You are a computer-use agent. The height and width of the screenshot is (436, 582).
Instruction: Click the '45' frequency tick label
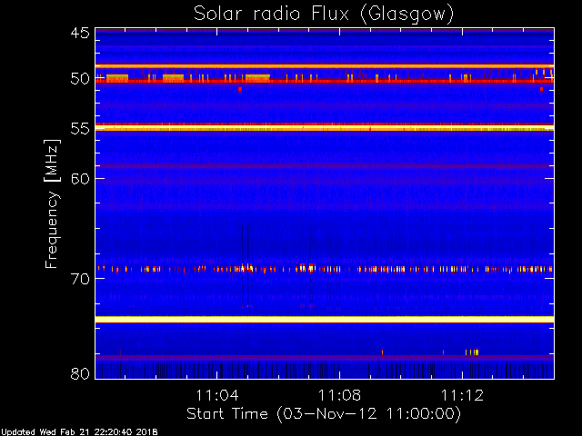[x=80, y=34]
